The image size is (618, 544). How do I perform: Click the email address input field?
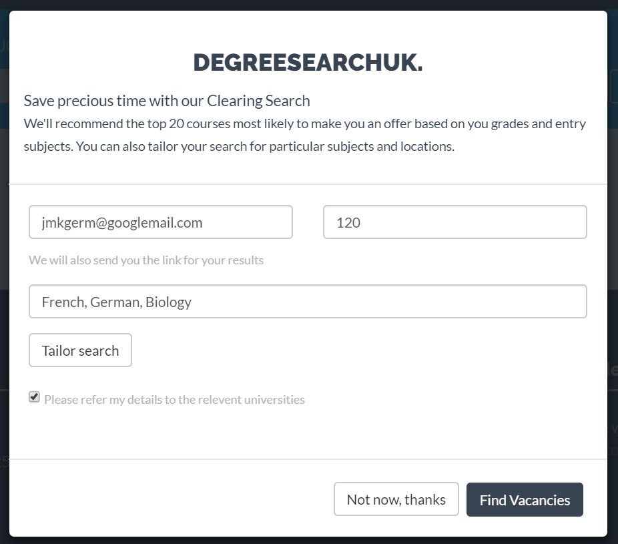160,222
